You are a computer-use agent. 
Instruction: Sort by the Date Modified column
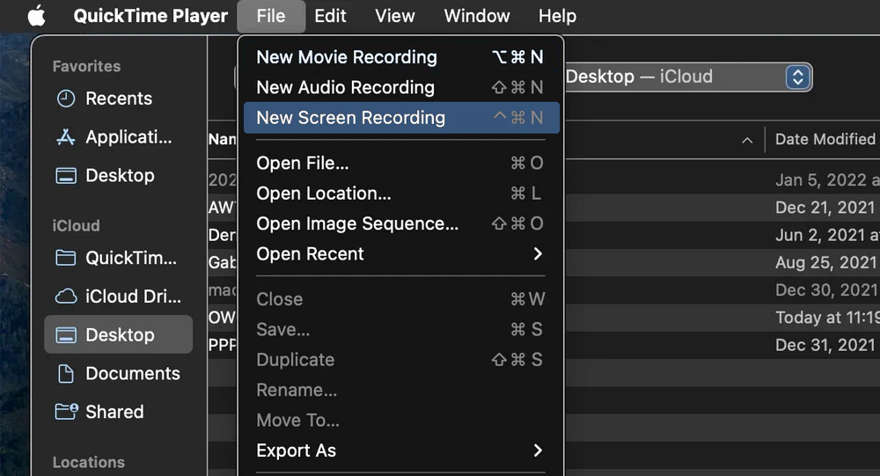click(x=825, y=139)
